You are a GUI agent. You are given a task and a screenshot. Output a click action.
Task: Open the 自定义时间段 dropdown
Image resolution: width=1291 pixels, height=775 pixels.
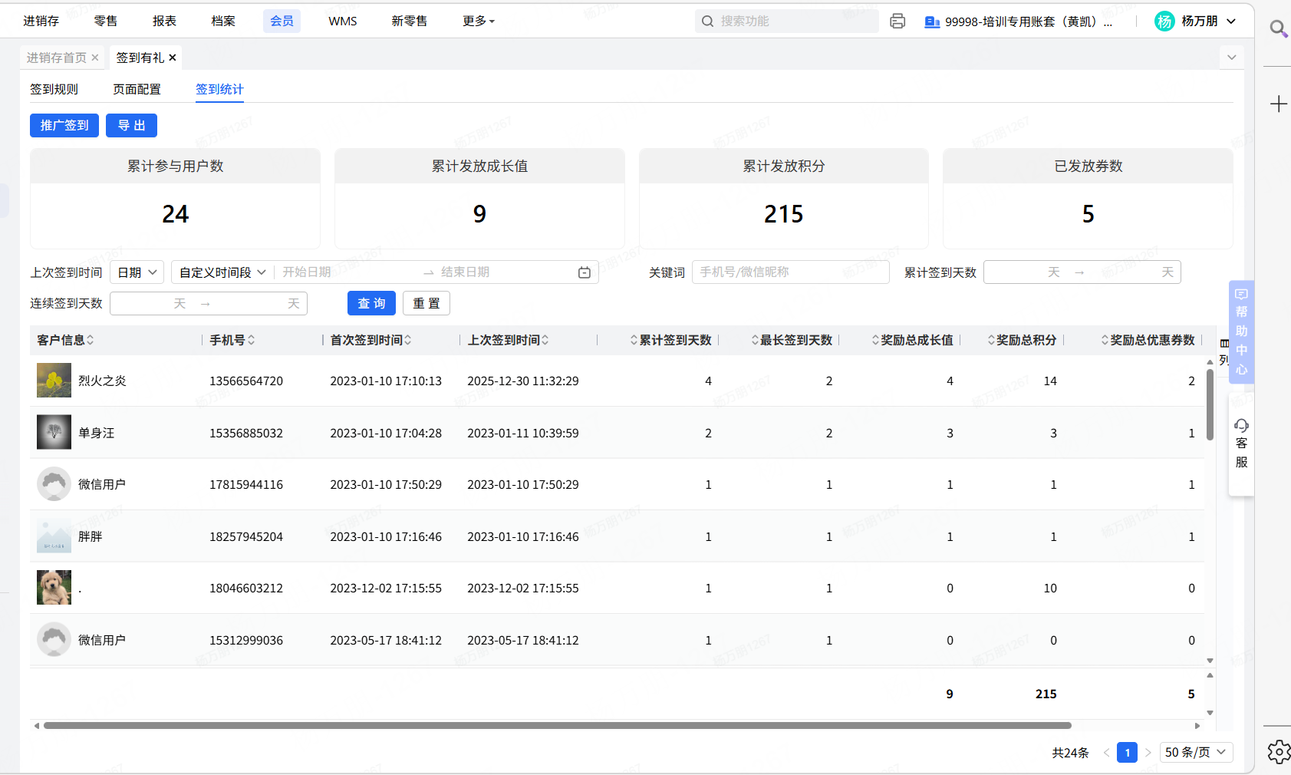(x=222, y=272)
